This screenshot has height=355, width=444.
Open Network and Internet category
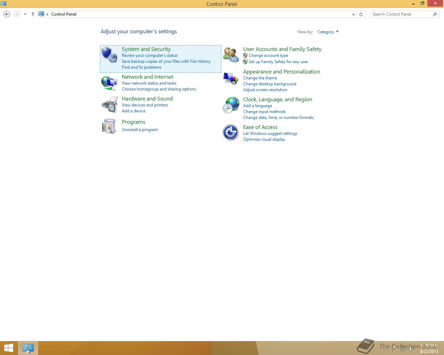pyautogui.click(x=147, y=77)
